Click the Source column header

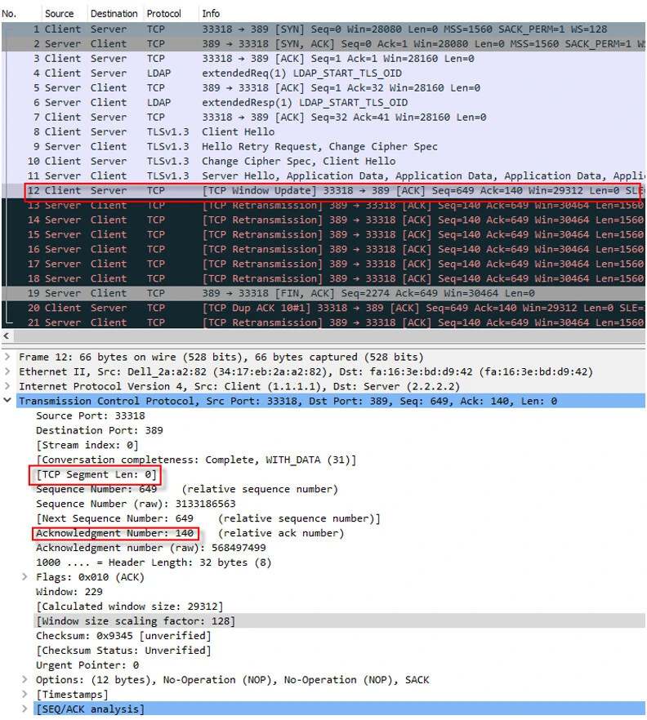tap(59, 14)
